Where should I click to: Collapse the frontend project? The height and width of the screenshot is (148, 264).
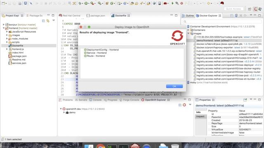pyautogui.click(x=4, y=28)
